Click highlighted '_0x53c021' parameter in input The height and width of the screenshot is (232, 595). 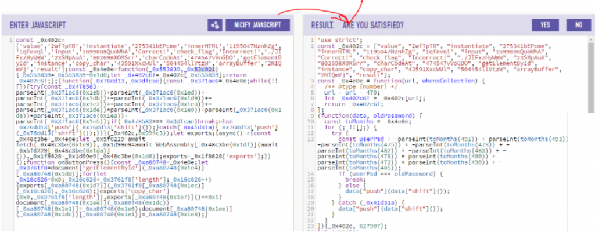[200, 70]
